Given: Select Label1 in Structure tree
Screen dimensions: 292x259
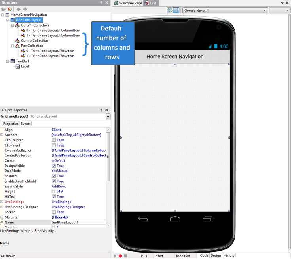Looking at the screenshot, I should pyautogui.click(x=26, y=66).
